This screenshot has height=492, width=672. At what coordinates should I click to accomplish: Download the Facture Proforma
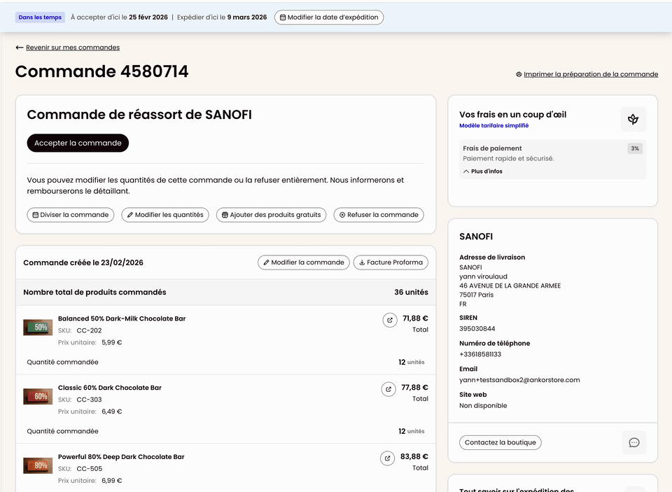391,262
